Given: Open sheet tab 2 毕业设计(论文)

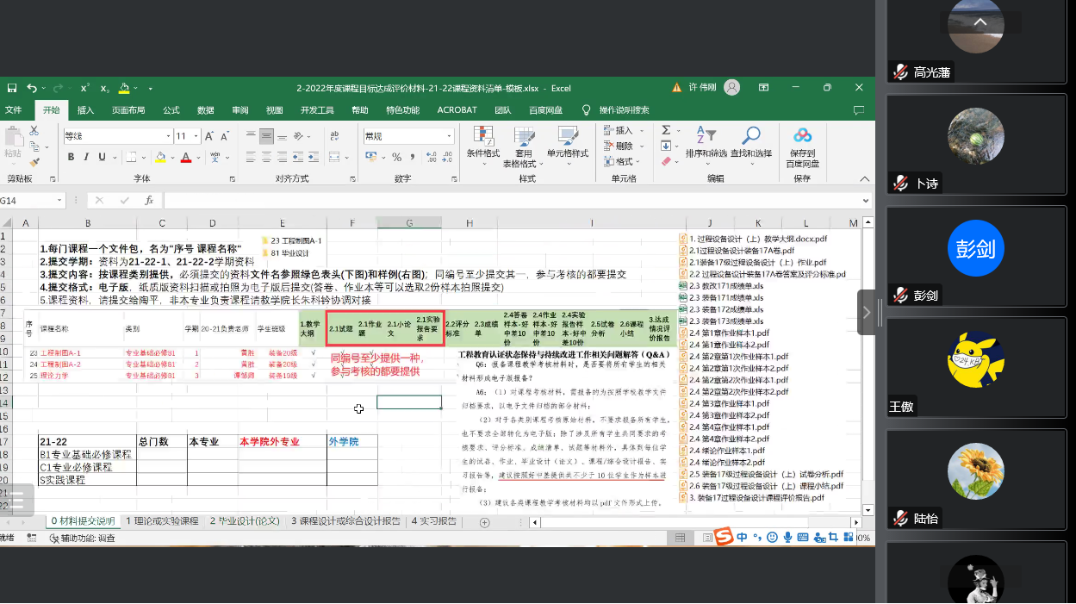Looking at the screenshot, I should 246,521.
